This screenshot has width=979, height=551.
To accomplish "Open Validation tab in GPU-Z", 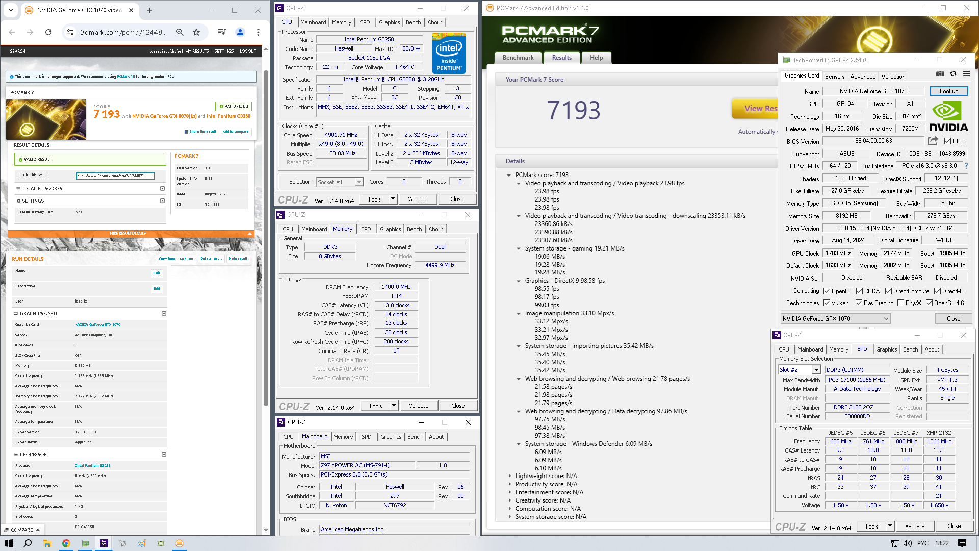I will (893, 77).
